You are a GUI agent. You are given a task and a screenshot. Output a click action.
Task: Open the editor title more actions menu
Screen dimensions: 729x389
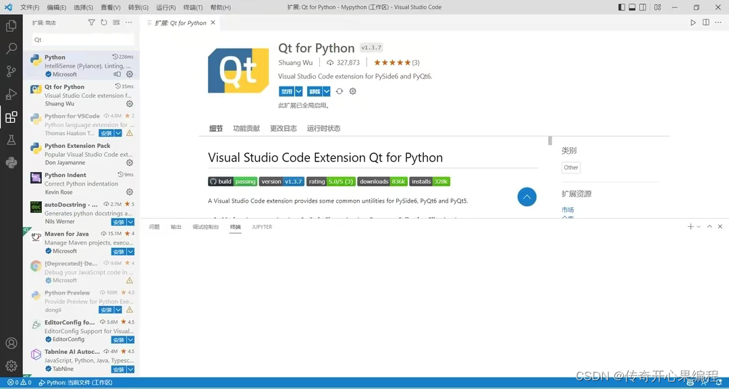click(719, 22)
